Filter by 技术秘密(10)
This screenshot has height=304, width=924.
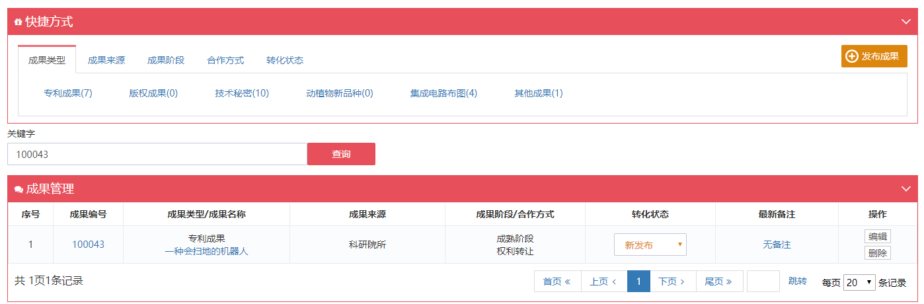pyautogui.click(x=242, y=93)
